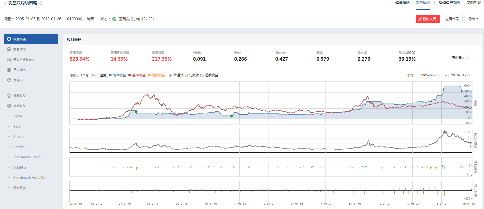The height and width of the screenshot is (209, 484).
Task: Click the help question mark next to 最大回撤
Action: pos(414,53)
